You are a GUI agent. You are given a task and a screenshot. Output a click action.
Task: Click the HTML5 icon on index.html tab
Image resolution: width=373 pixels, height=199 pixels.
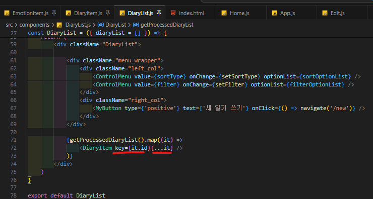(173, 13)
